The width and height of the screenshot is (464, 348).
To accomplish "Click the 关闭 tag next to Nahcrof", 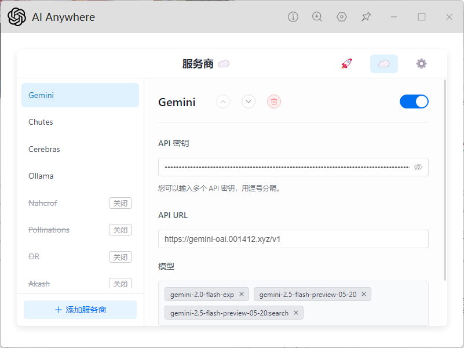I will (x=120, y=203).
